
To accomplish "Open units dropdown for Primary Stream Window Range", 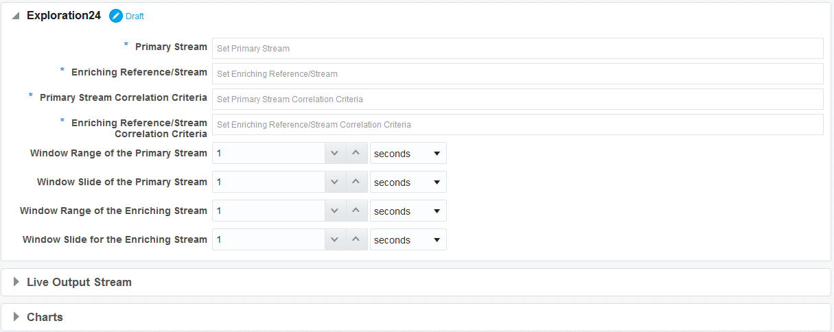I will [408, 153].
